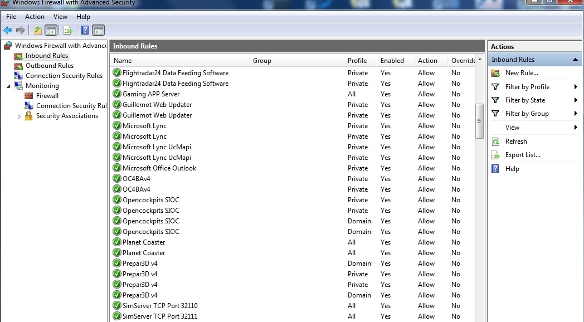Open the Action menu in the menu bar
Image resolution: width=584 pixels, height=322 pixels.
[x=35, y=17]
